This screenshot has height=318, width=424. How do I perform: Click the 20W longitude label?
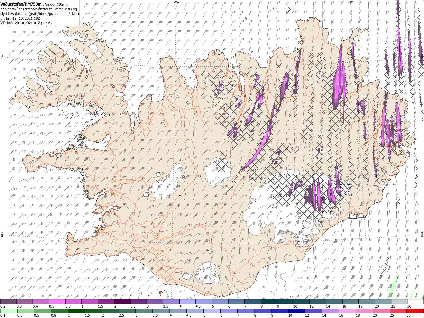pos(176,1)
